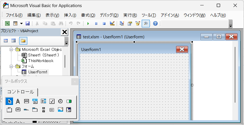Screen dimensions: 244x125
Task: Open the ツール(T) menu
Action: click(x=149, y=15)
